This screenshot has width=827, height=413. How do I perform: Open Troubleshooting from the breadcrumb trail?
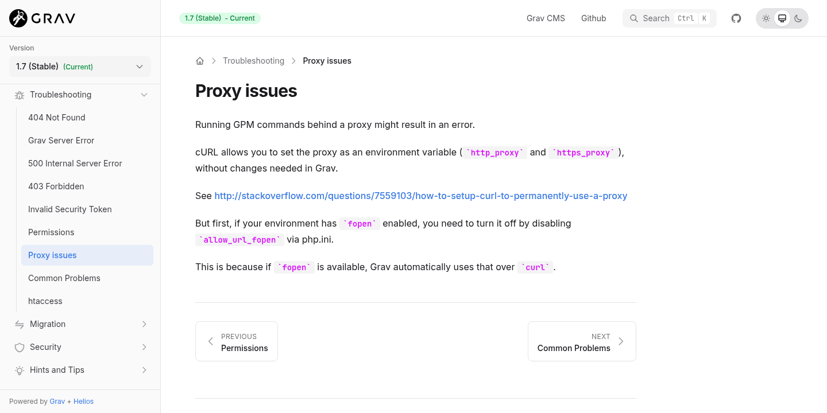tap(253, 60)
